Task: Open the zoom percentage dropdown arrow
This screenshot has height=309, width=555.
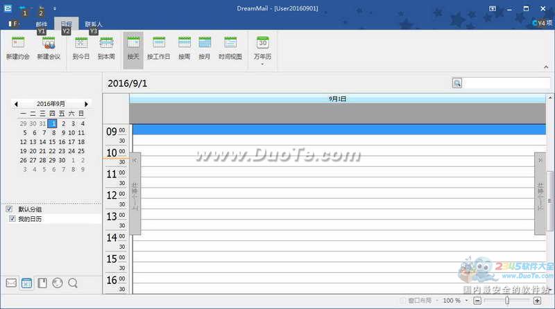Action: point(467,301)
